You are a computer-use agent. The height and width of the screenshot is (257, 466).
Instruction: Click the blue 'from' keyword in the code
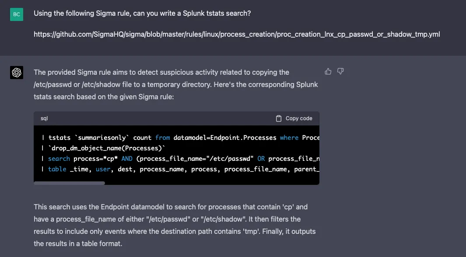point(163,138)
